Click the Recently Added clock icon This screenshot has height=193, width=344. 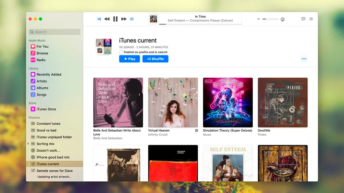(x=33, y=74)
